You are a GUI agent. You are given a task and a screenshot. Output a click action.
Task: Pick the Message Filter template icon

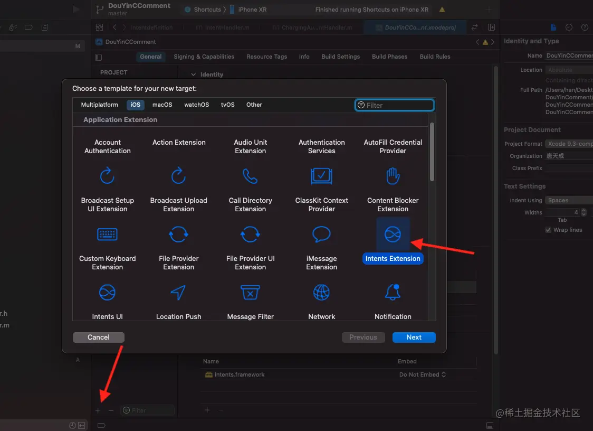pyautogui.click(x=250, y=293)
